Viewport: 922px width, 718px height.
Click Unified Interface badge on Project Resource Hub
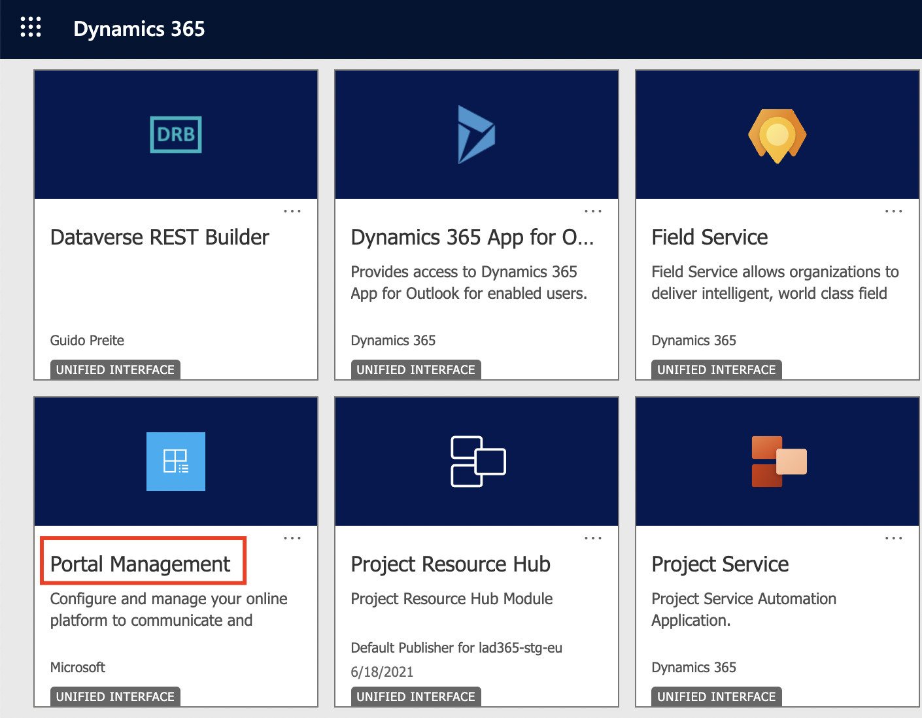(x=416, y=696)
